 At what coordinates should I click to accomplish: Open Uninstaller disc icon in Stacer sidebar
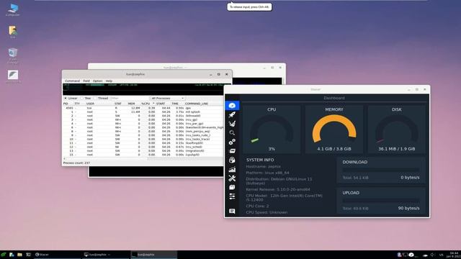pos(232,160)
